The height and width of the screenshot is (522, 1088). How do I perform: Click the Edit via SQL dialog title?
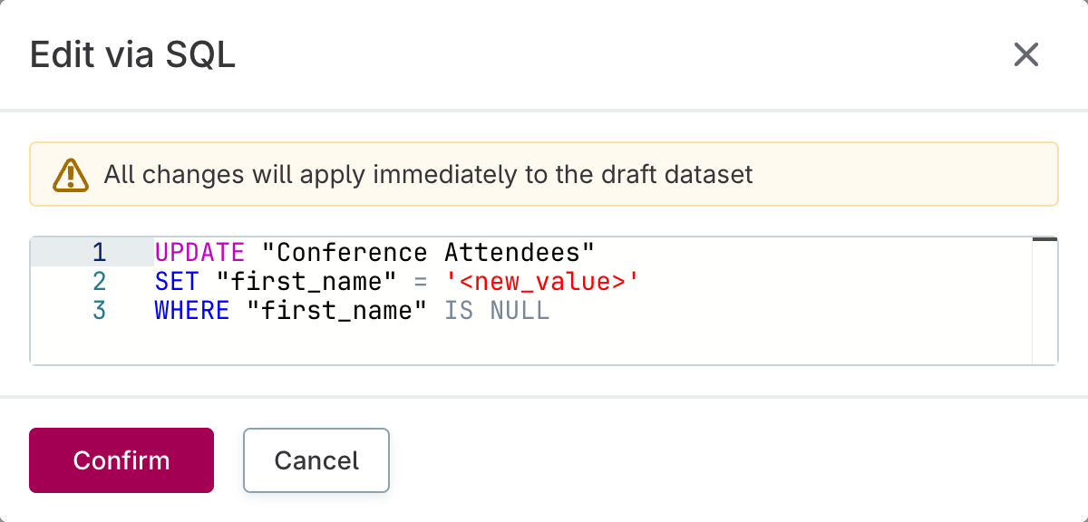pos(132,55)
